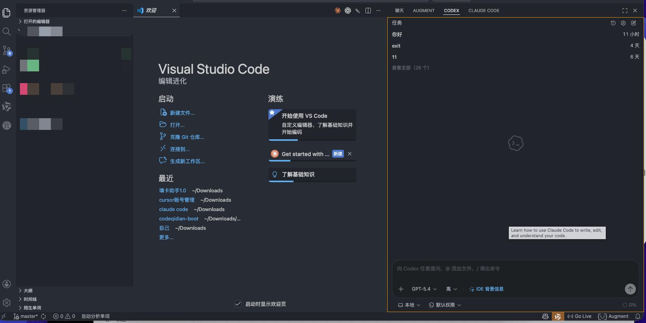
Task: Open the exit Codex task
Action: click(515, 46)
